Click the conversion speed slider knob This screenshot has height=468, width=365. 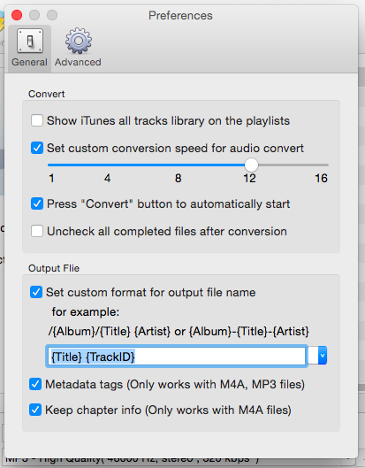pyautogui.click(x=251, y=165)
